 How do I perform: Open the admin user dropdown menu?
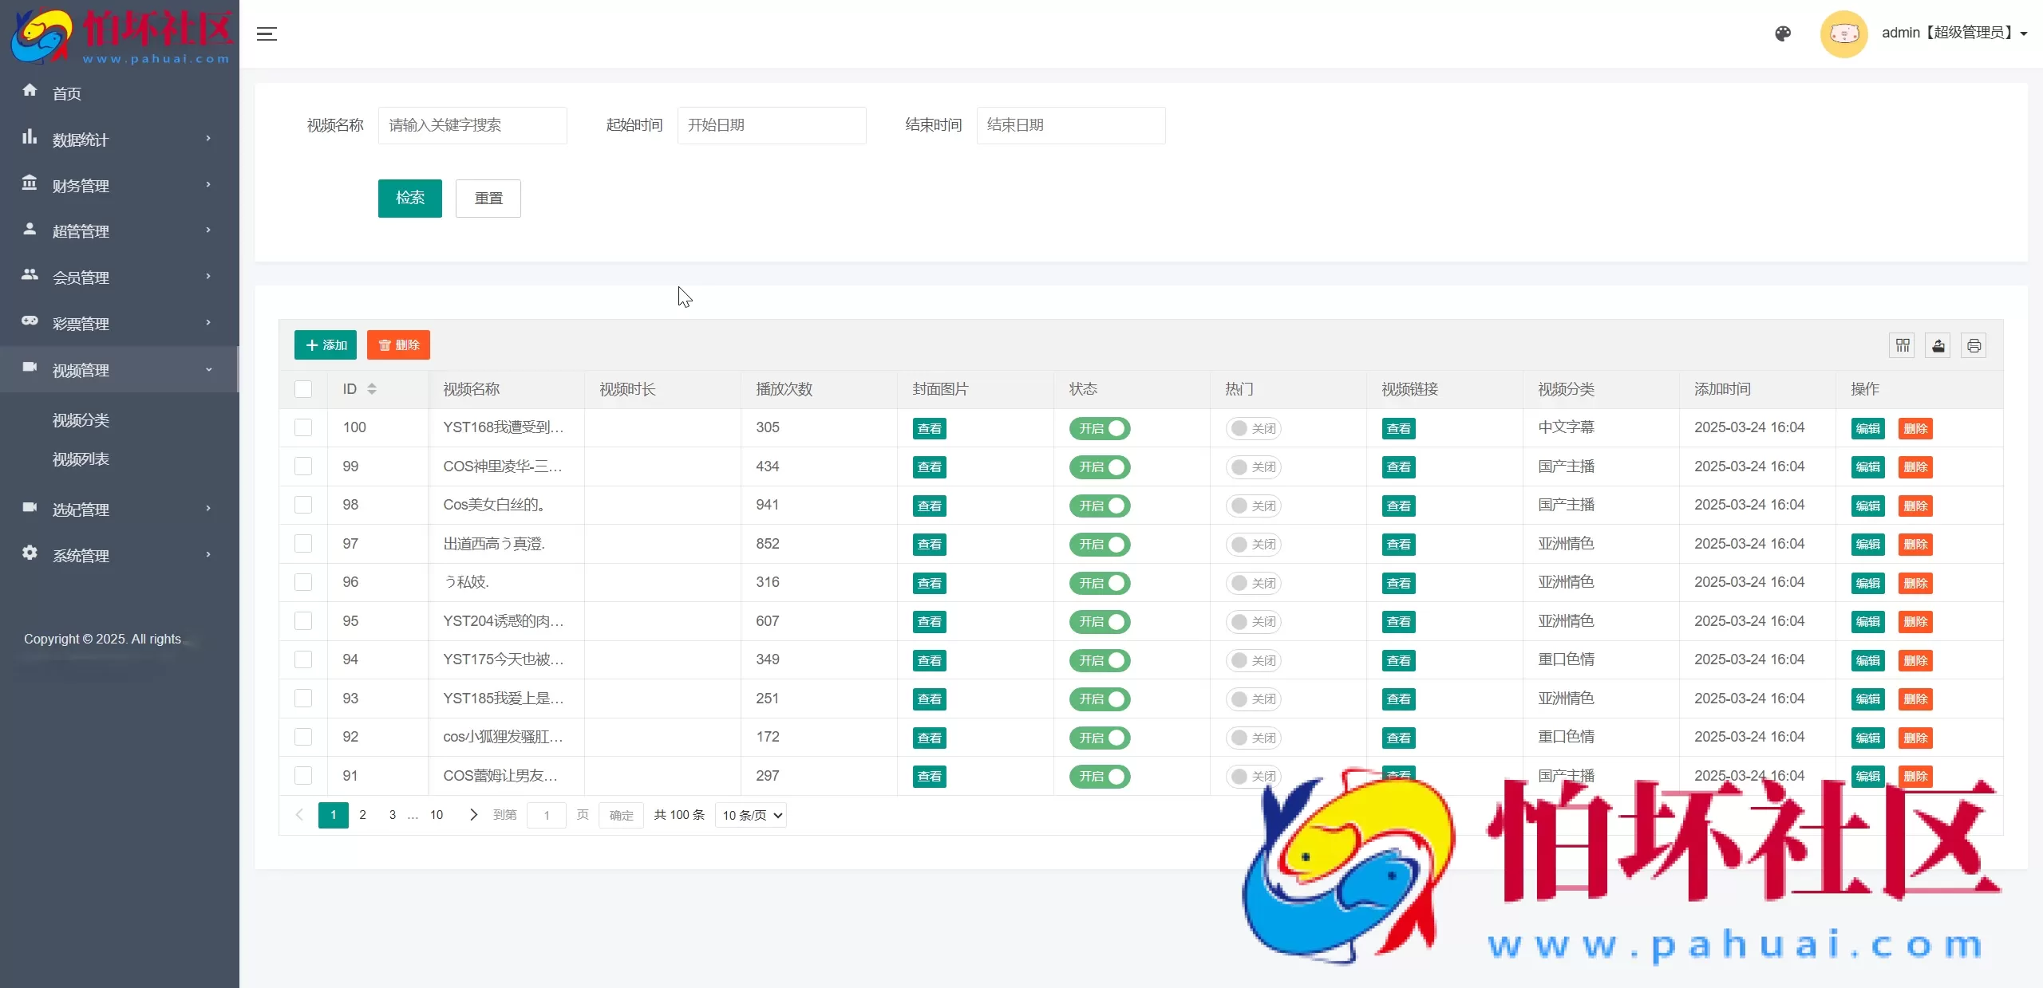click(1954, 33)
